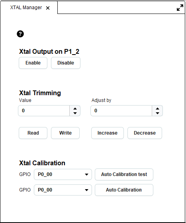Viewport: 186px width, 223px height.
Task: Select the XTAL Manager tab
Action: point(26,8)
